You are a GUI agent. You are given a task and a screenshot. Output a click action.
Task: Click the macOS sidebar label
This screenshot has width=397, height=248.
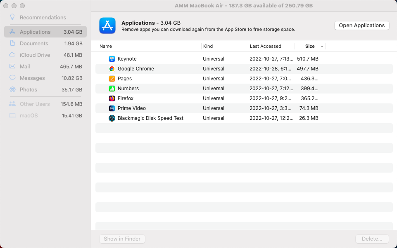pos(29,116)
